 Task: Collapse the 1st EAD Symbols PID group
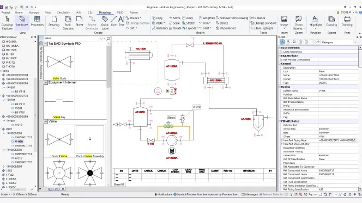click(46, 44)
